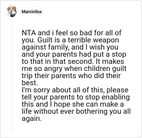Click the word "NTA" starting the comment
This screenshot has height=138, width=142.
tap(29, 33)
